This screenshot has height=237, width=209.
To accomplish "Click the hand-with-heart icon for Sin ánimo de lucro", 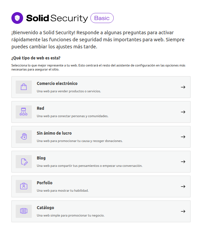I will [x=23, y=137].
